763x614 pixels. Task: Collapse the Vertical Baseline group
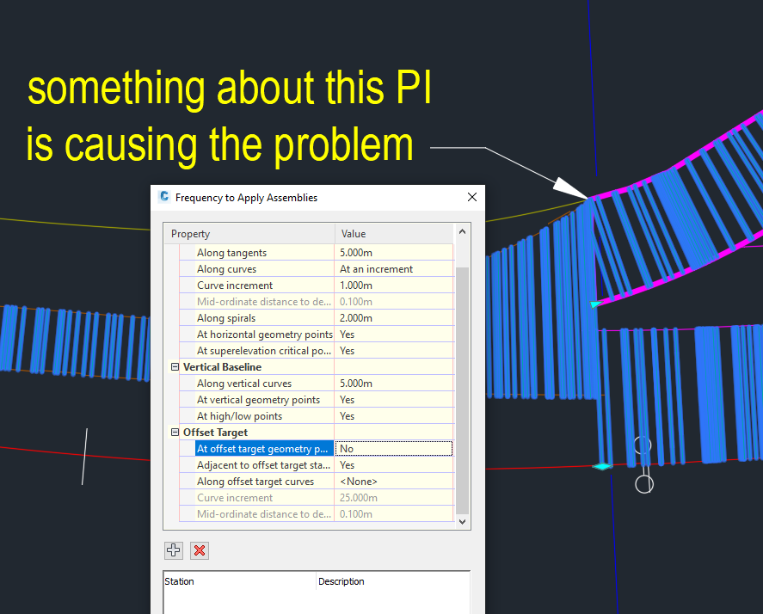175,367
